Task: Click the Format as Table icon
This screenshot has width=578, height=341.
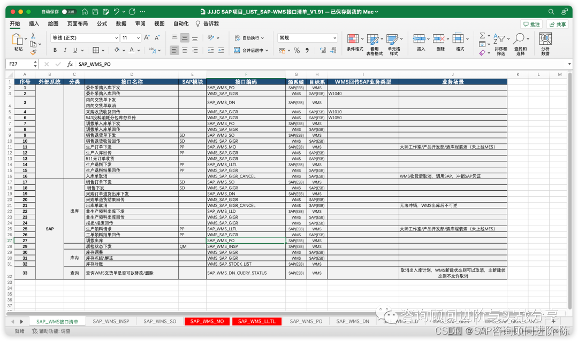Action: coord(372,38)
